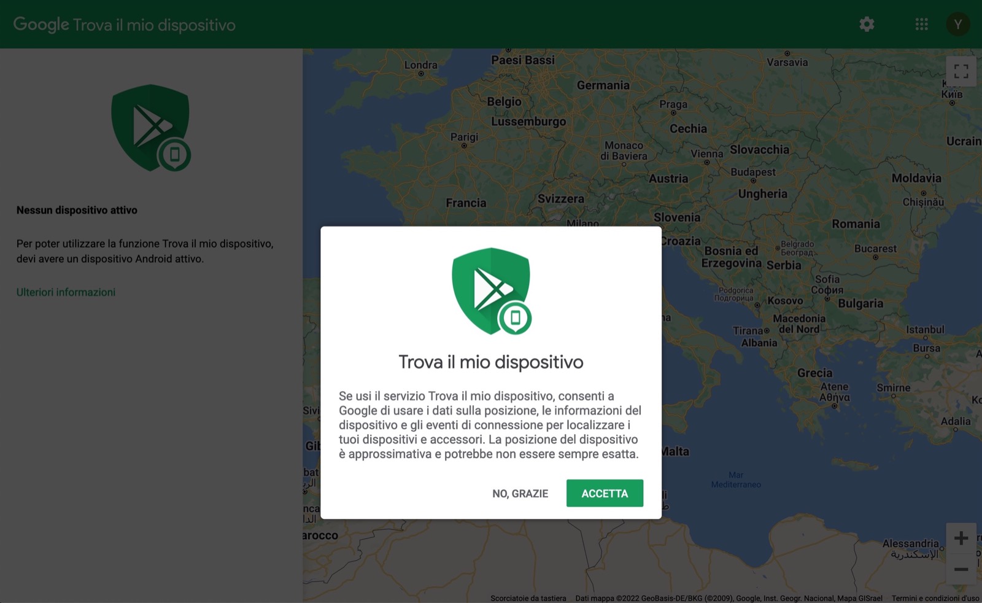Click the Serbia label on the map
The image size is (982, 603).
click(784, 265)
